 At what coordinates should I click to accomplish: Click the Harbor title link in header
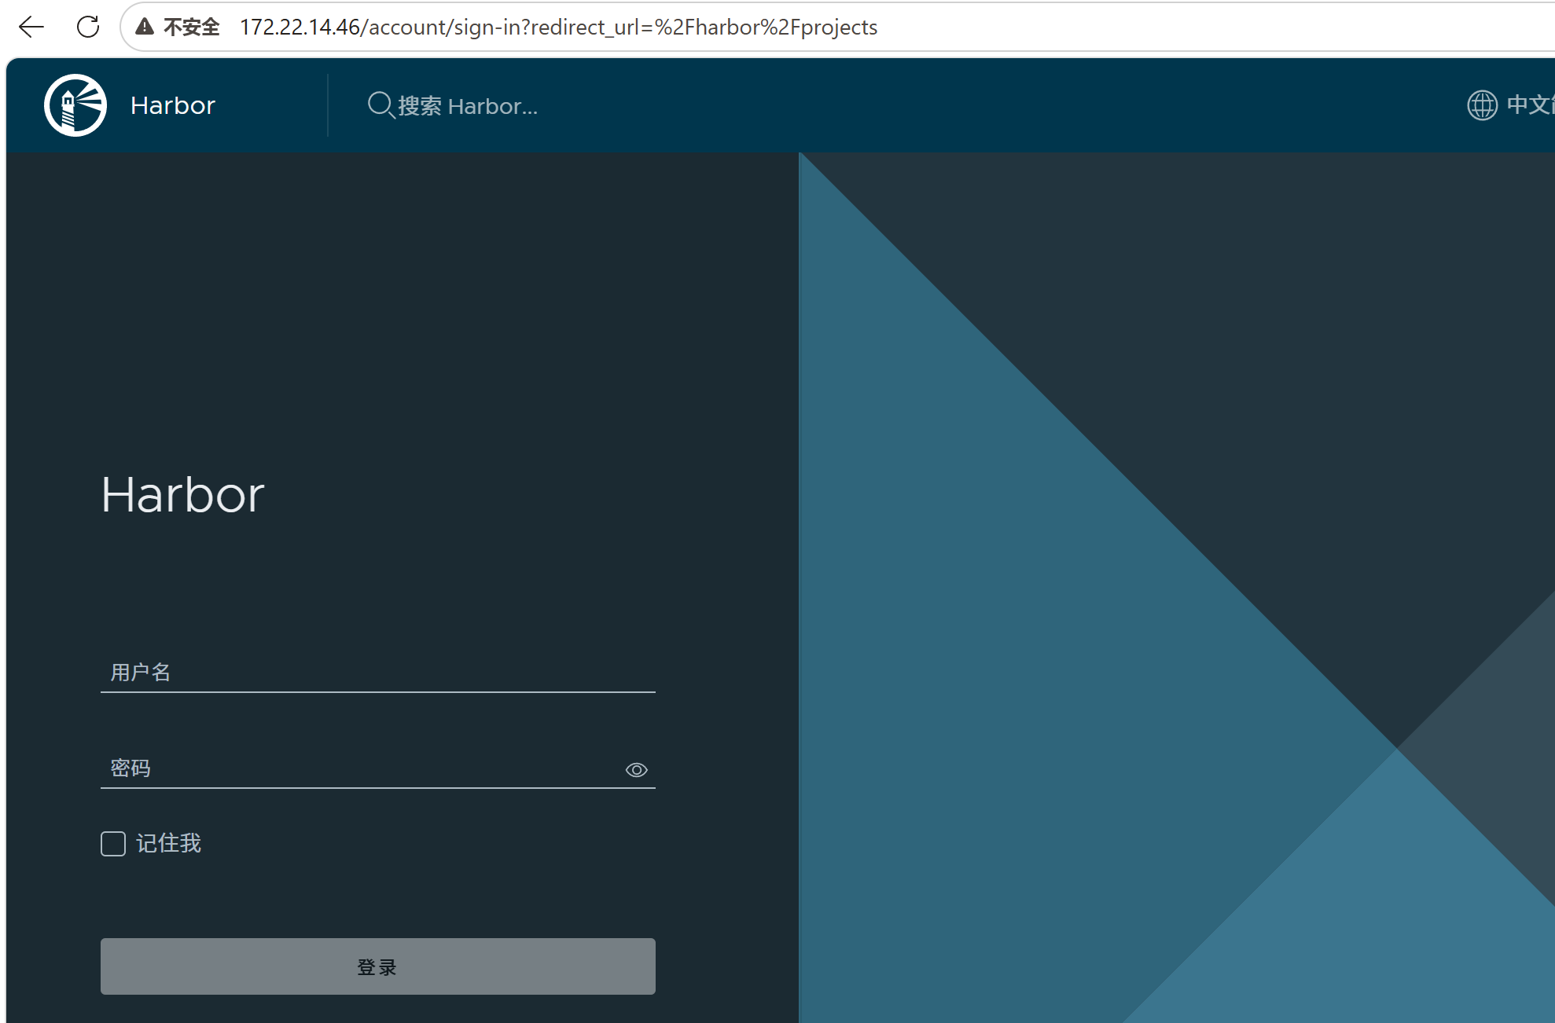coord(173,105)
